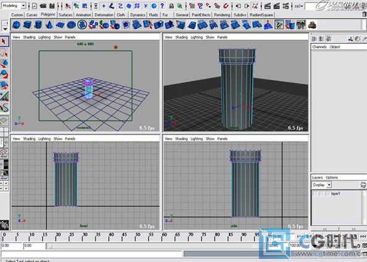Switch to the Rendering shelf tab

(x=222, y=15)
